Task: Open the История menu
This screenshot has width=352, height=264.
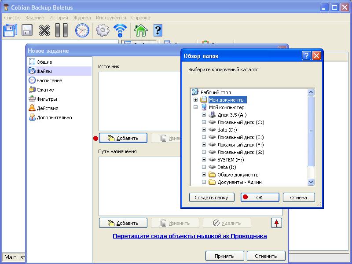Action: pyautogui.click(x=59, y=18)
